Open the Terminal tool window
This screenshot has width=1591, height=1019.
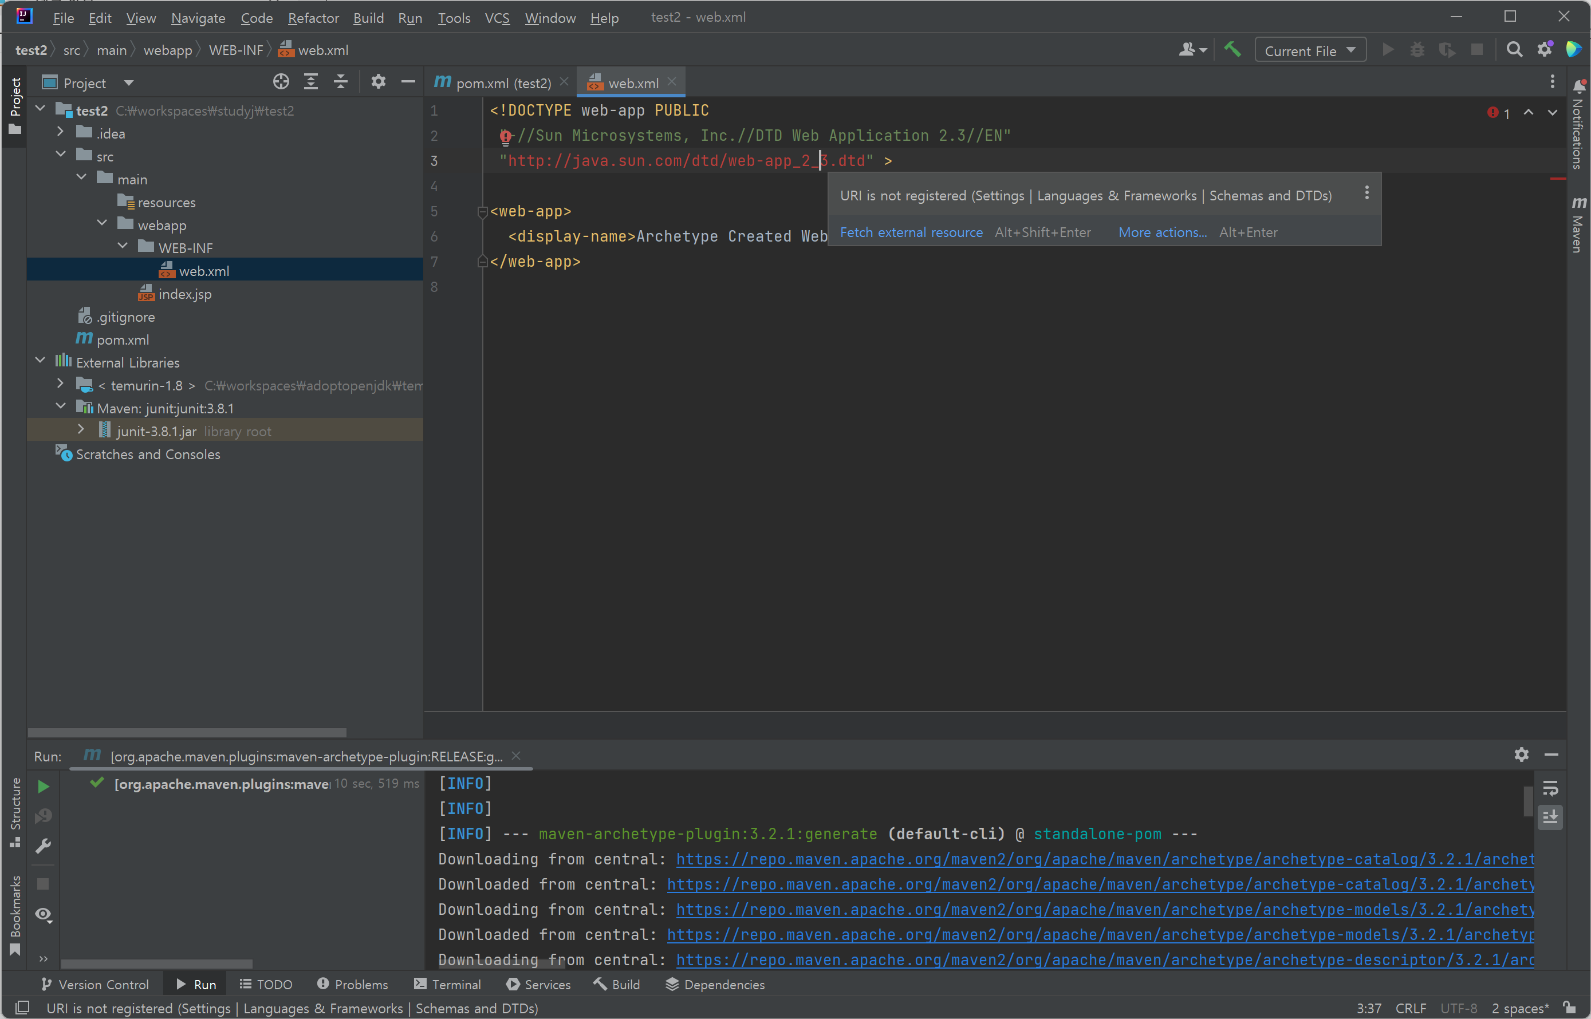[x=447, y=985]
